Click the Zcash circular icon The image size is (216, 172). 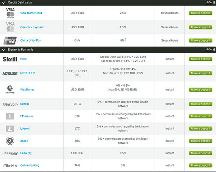point(10,141)
